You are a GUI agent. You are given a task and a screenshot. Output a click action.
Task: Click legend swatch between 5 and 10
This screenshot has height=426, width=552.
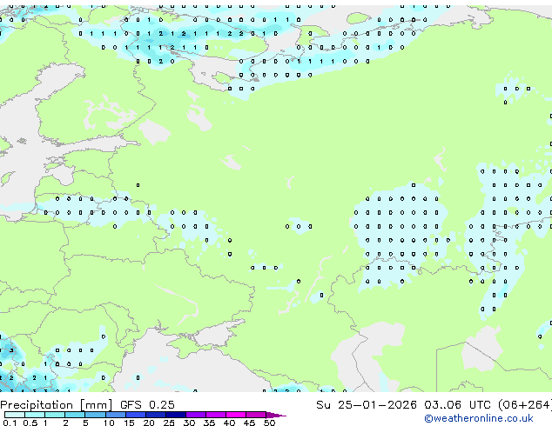coord(95,415)
